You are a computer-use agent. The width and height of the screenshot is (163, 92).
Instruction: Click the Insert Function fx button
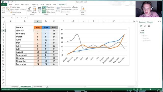[x=25, y=18]
